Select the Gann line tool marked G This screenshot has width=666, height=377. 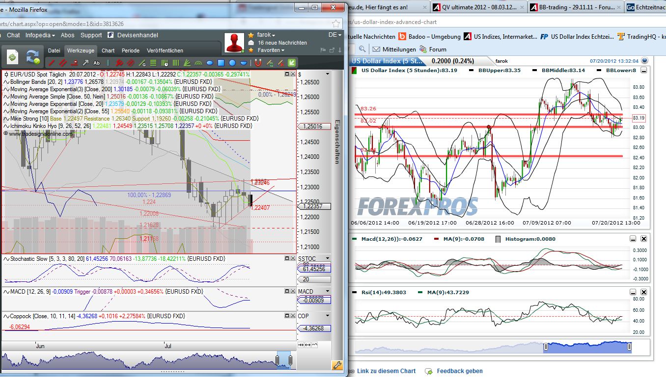tap(142, 63)
